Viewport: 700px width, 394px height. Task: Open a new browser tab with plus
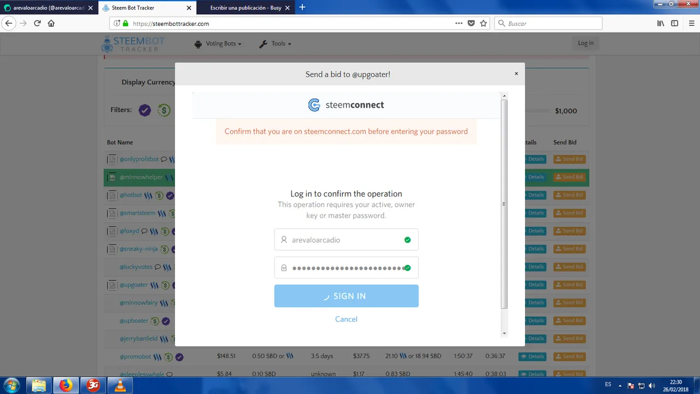(302, 8)
